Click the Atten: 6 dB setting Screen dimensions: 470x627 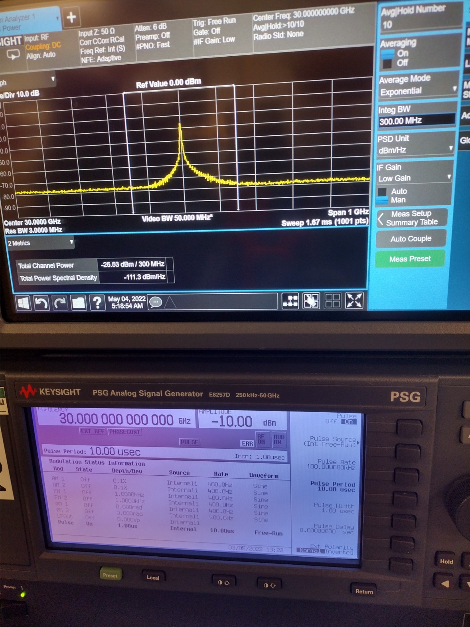pyautogui.click(x=150, y=28)
